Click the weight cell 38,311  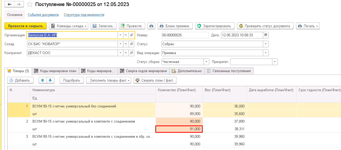pos(225,129)
